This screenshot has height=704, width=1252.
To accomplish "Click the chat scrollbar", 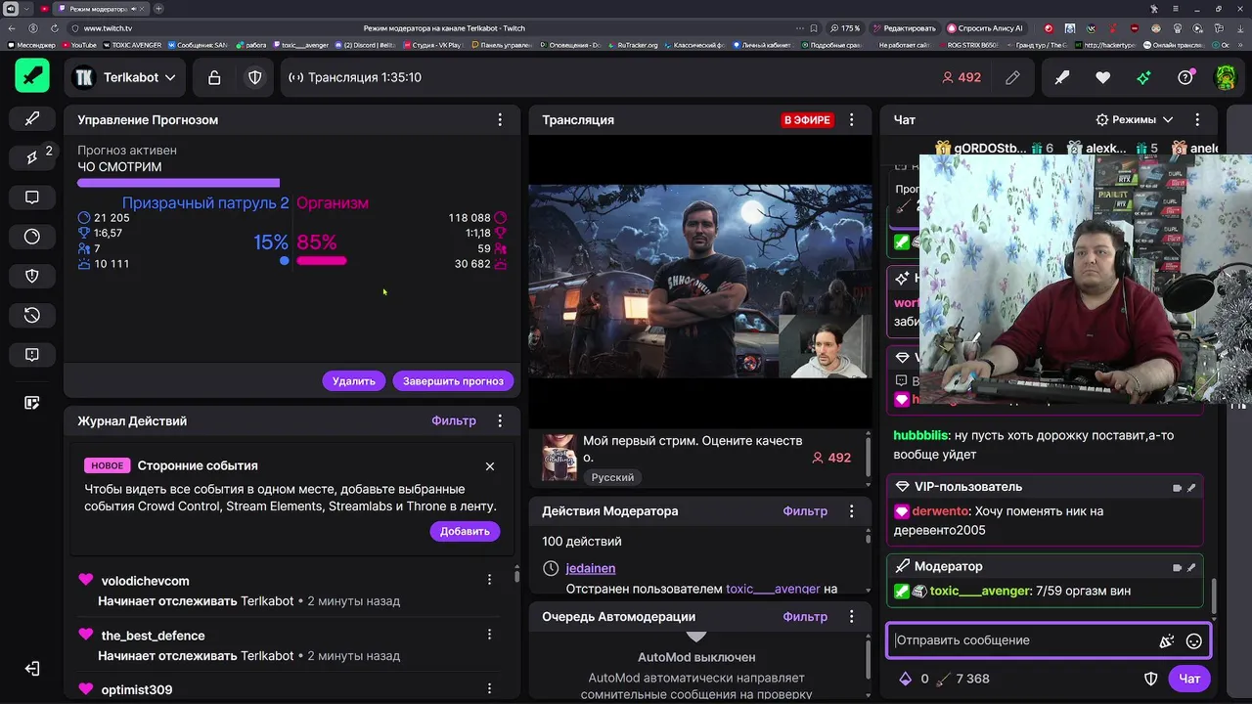I will click(x=1213, y=598).
